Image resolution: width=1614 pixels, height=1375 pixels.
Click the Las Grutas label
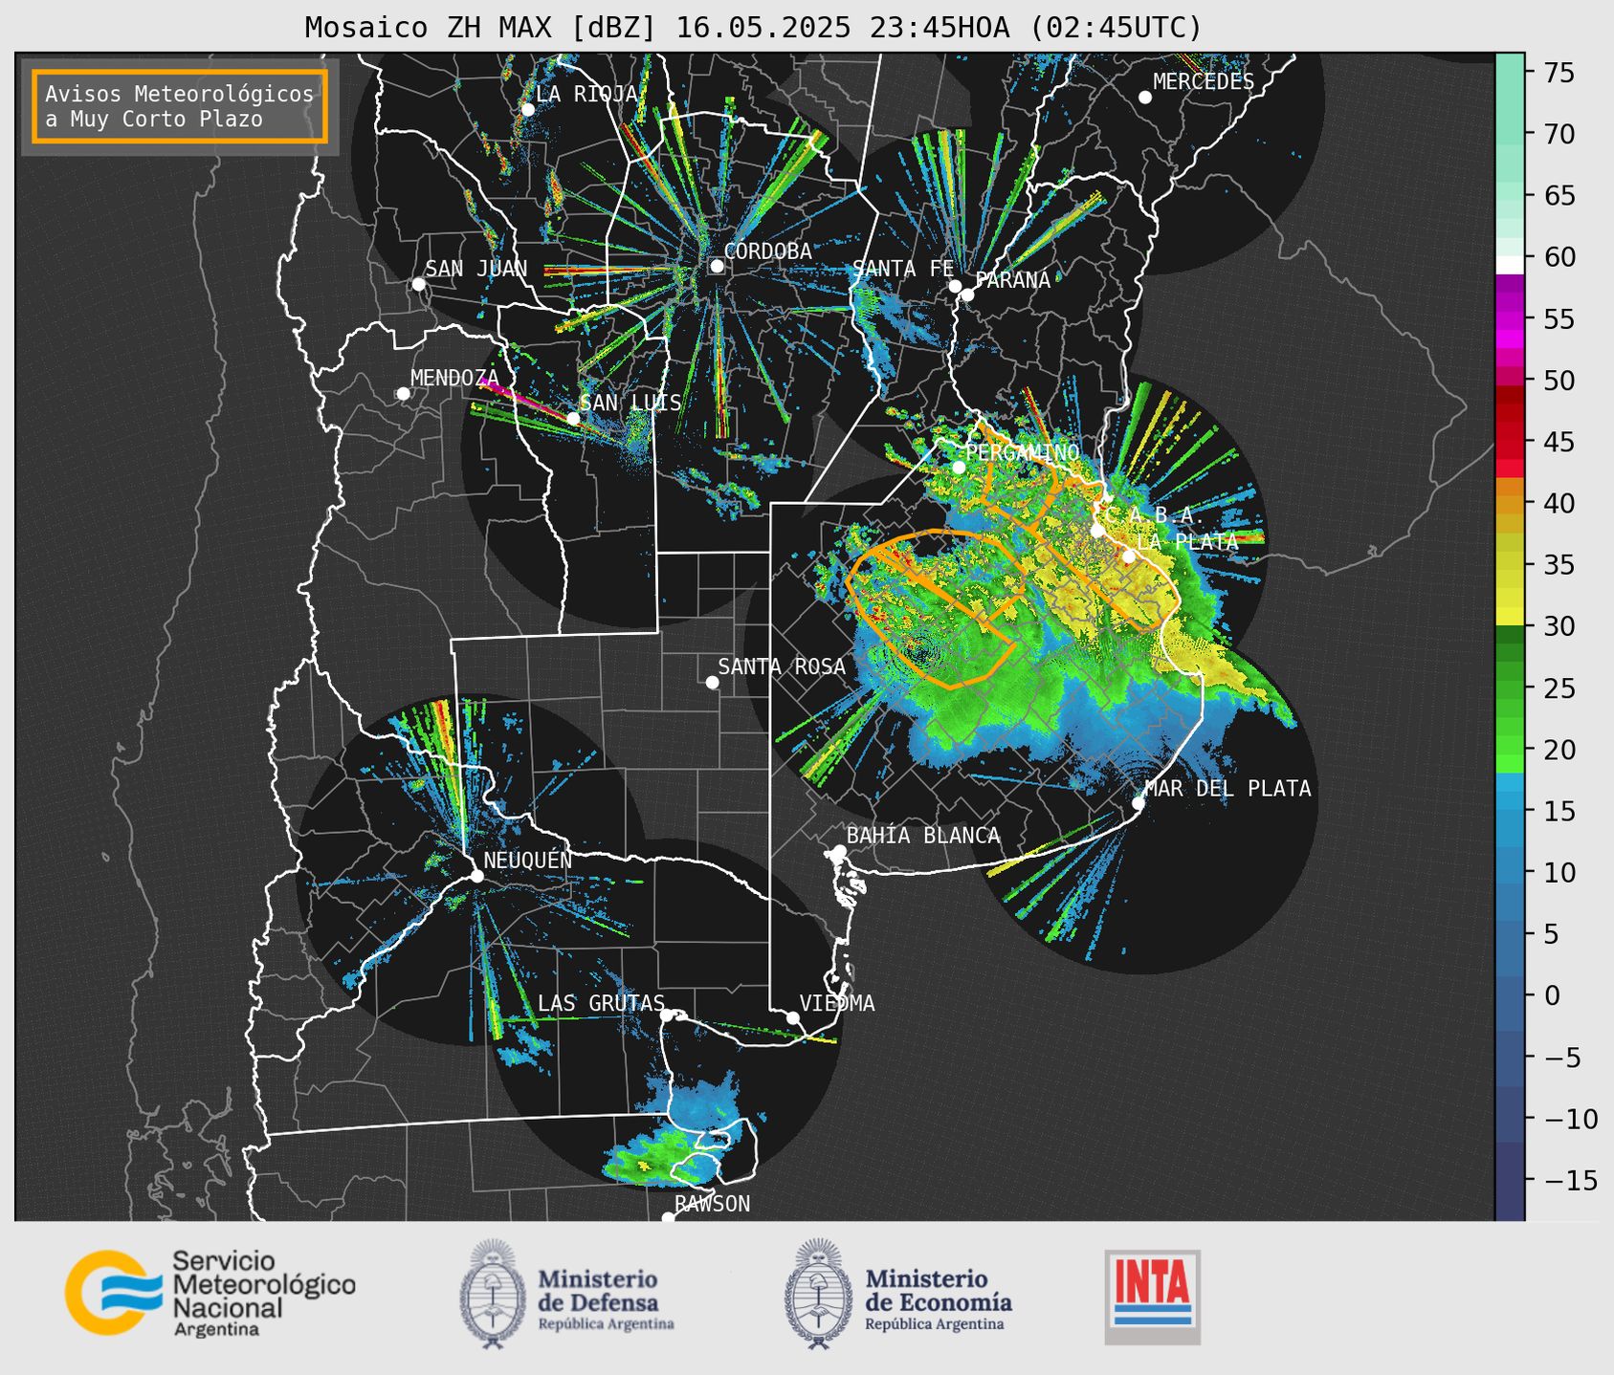coord(601,1003)
